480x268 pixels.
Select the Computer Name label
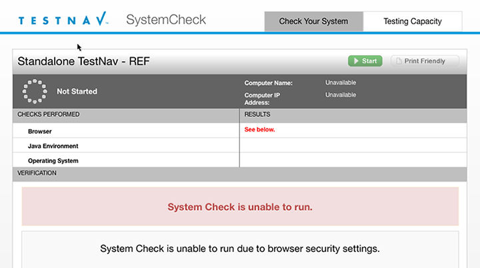[269, 83]
